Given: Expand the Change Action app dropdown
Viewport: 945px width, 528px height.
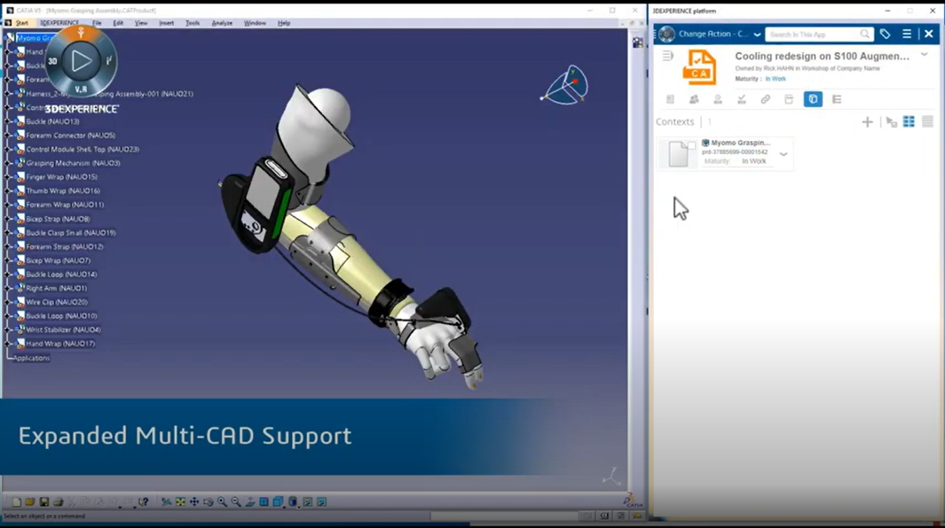Looking at the screenshot, I should click(757, 35).
